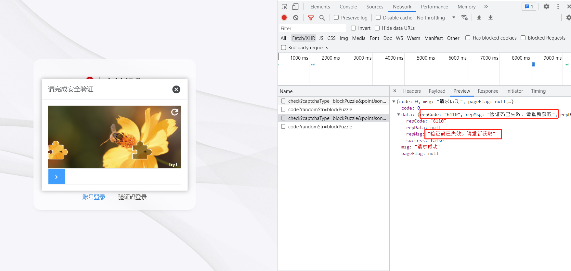The width and height of the screenshot is (571, 271).
Task: Filter requests by Font
Action: [x=374, y=38]
